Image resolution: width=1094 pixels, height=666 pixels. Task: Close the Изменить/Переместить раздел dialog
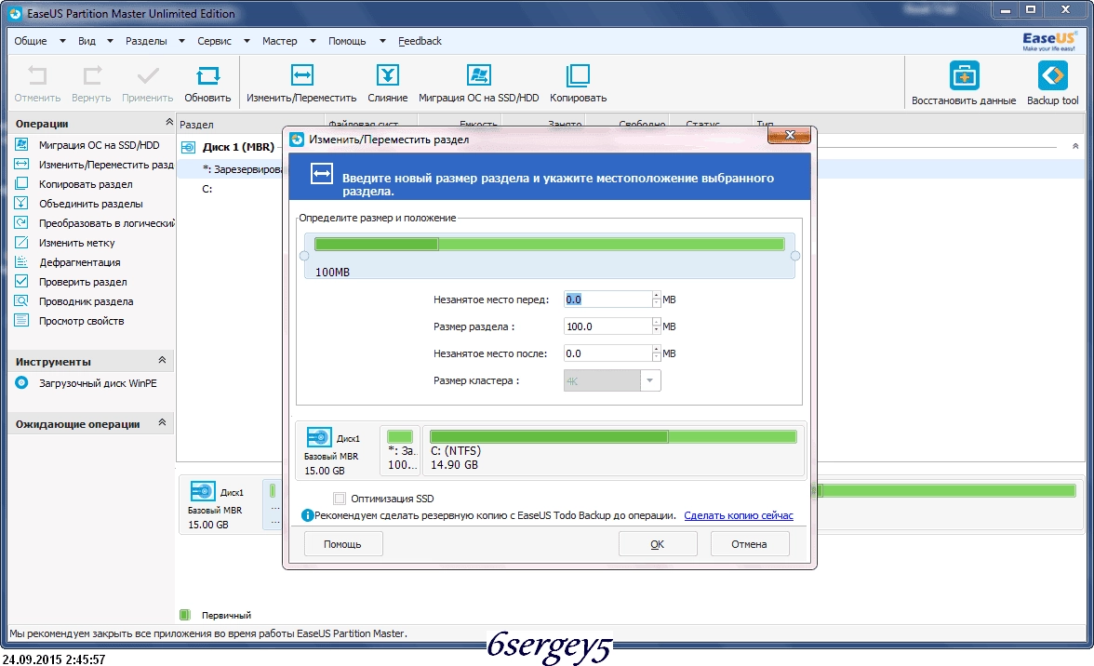[x=789, y=135]
